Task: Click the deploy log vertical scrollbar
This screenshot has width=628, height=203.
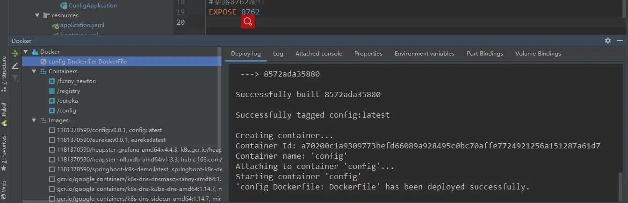Action: point(621,182)
